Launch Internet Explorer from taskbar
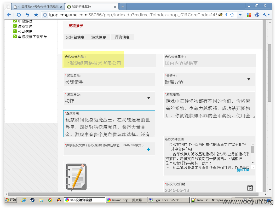This screenshot has width=276, height=209. tap(24, 200)
